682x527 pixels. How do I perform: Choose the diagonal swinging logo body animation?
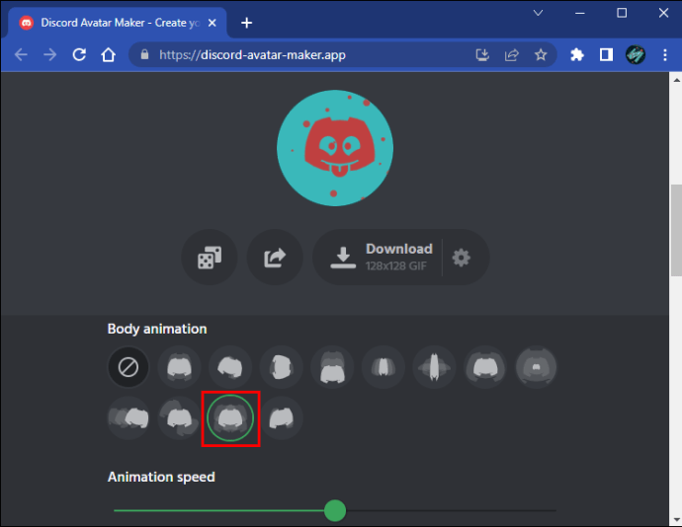click(179, 418)
